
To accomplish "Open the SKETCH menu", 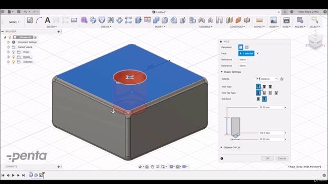I will click(x=51, y=27).
